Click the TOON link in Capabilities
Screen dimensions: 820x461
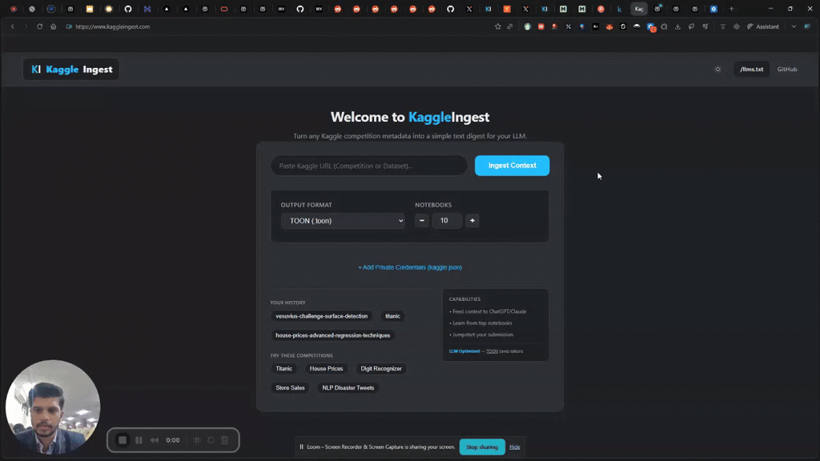(492, 351)
